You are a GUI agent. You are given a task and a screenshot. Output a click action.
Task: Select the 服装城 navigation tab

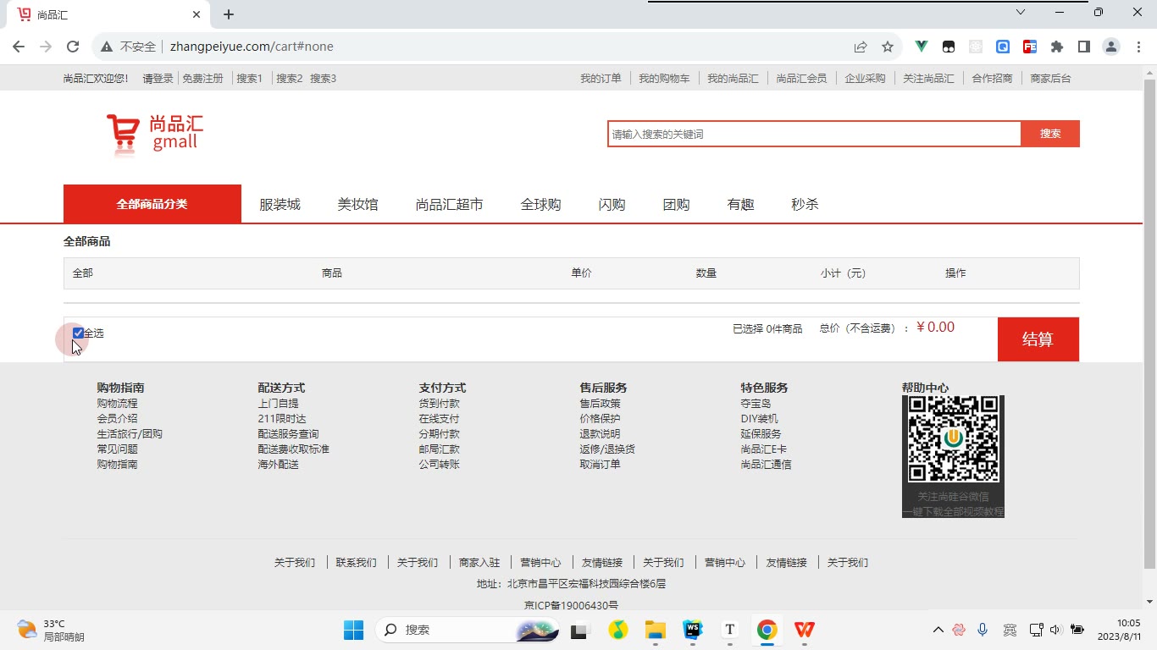point(280,205)
